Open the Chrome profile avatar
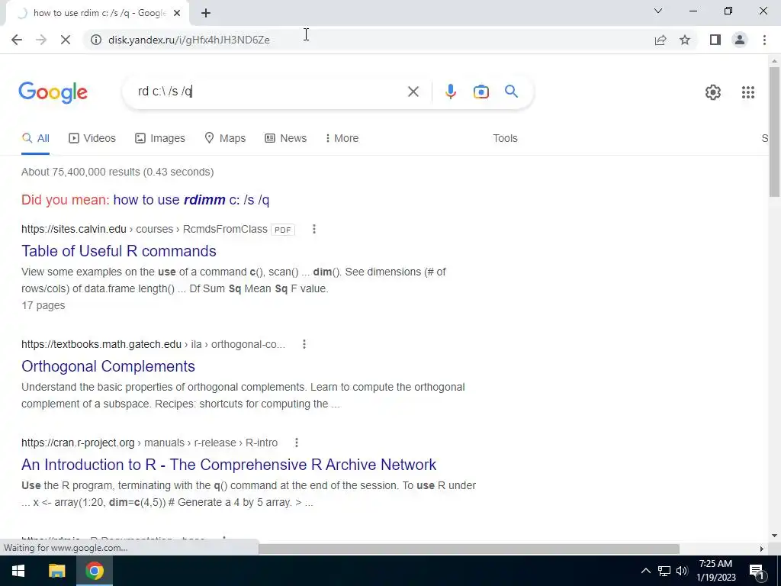Image resolution: width=781 pixels, height=586 pixels. pos(740,40)
